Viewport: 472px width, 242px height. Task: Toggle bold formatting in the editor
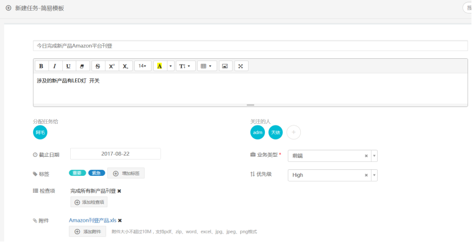coord(41,66)
